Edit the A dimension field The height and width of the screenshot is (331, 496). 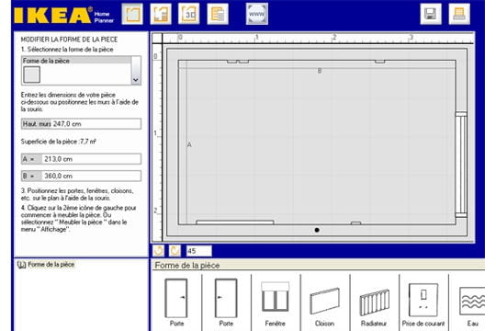[82, 159]
